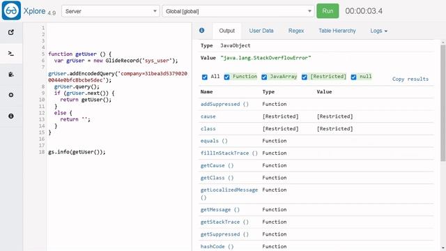Screen dimensions: 446x251
Task: Open the fillInStackTrace () link
Action: tap(229, 153)
